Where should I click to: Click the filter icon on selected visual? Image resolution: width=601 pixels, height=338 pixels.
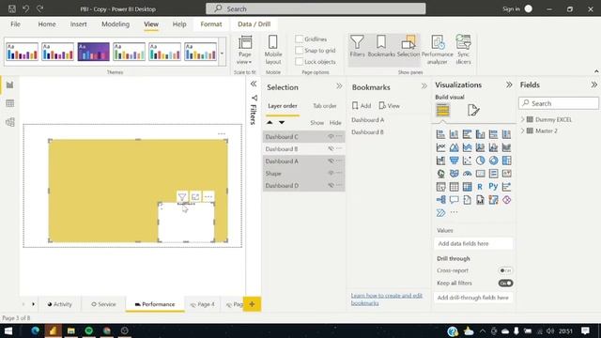coord(182,197)
